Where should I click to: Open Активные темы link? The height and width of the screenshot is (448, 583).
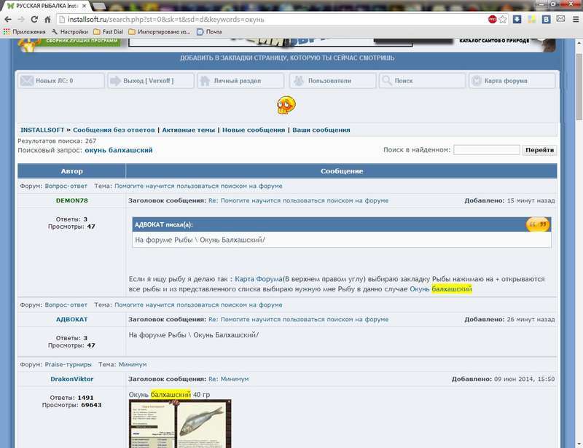click(189, 130)
